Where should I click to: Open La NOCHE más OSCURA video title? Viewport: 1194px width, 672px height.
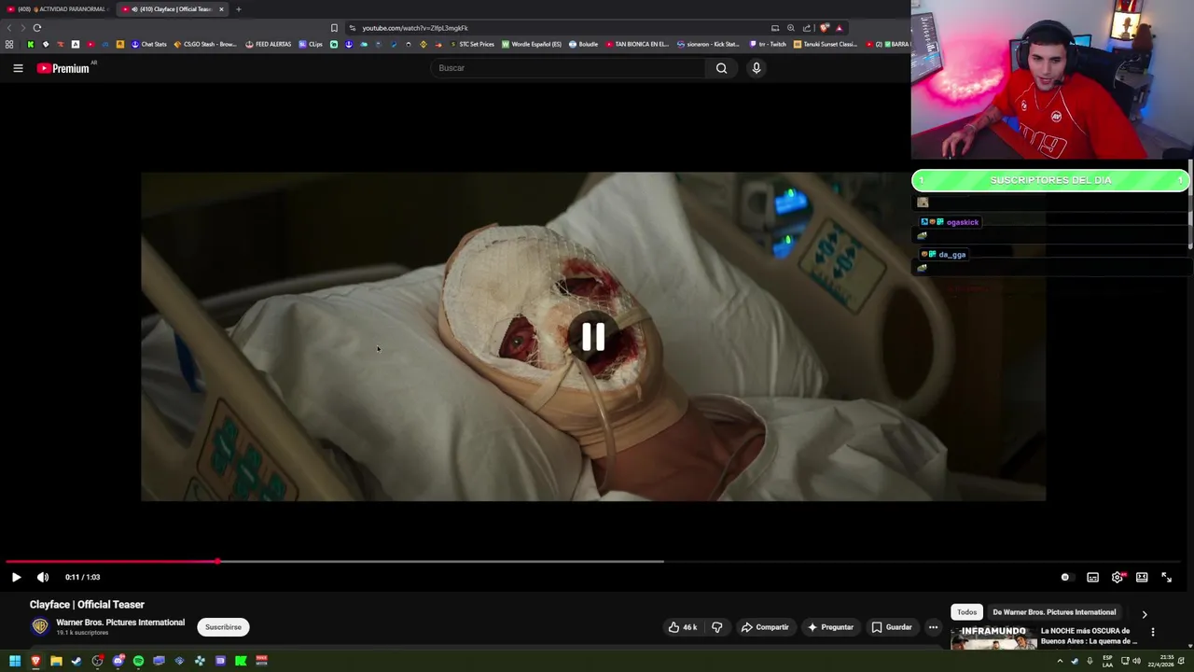click(x=1089, y=636)
